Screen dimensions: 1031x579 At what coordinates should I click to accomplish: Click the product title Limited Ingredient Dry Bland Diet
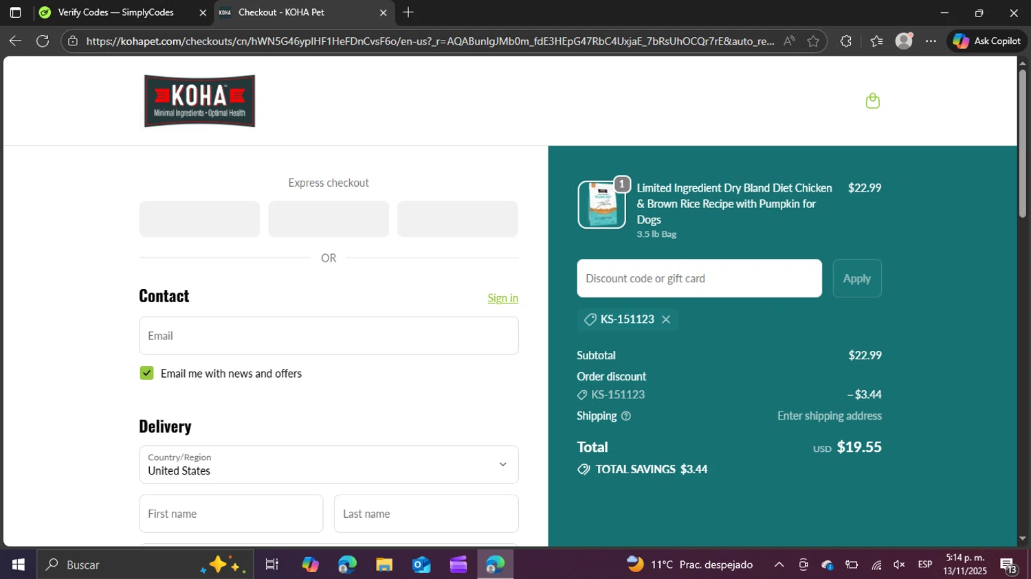tap(734, 203)
